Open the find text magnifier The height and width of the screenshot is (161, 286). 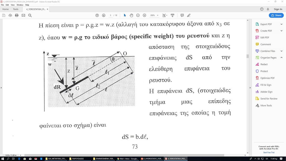(x=30, y=15)
